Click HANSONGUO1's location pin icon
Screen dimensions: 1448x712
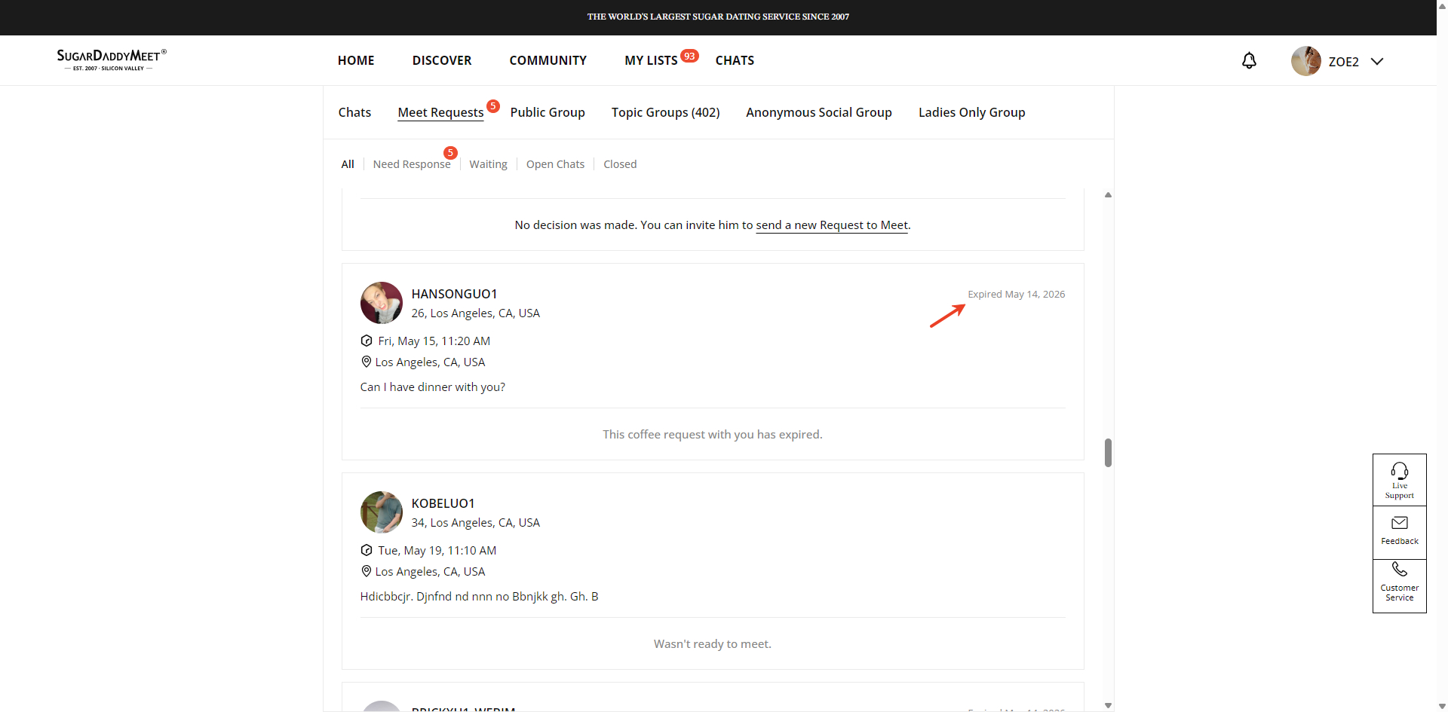tap(367, 362)
